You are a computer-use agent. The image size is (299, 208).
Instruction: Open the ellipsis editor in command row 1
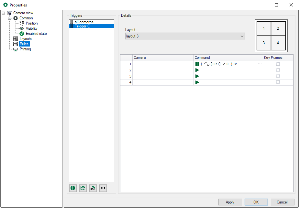(260, 64)
